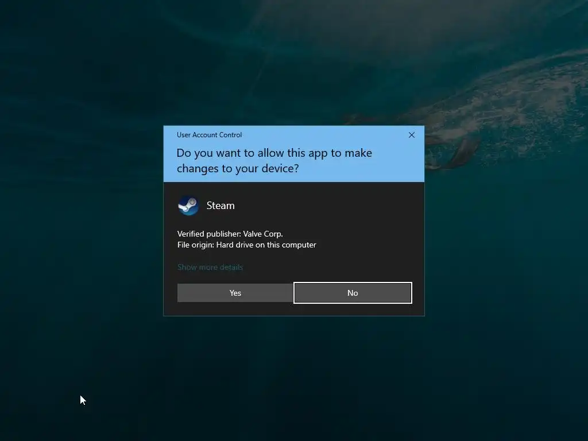Screen dimensions: 588x441
Task: Click the Steam app icon
Action: (x=188, y=206)
